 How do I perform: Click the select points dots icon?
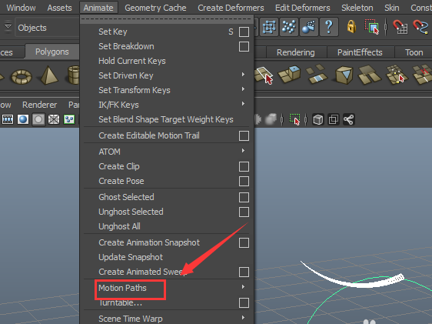(289, 27)
